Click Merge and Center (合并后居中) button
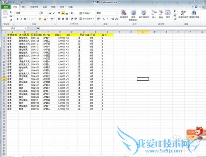This screenshot has height=157, width=206. tap(86, 19)
